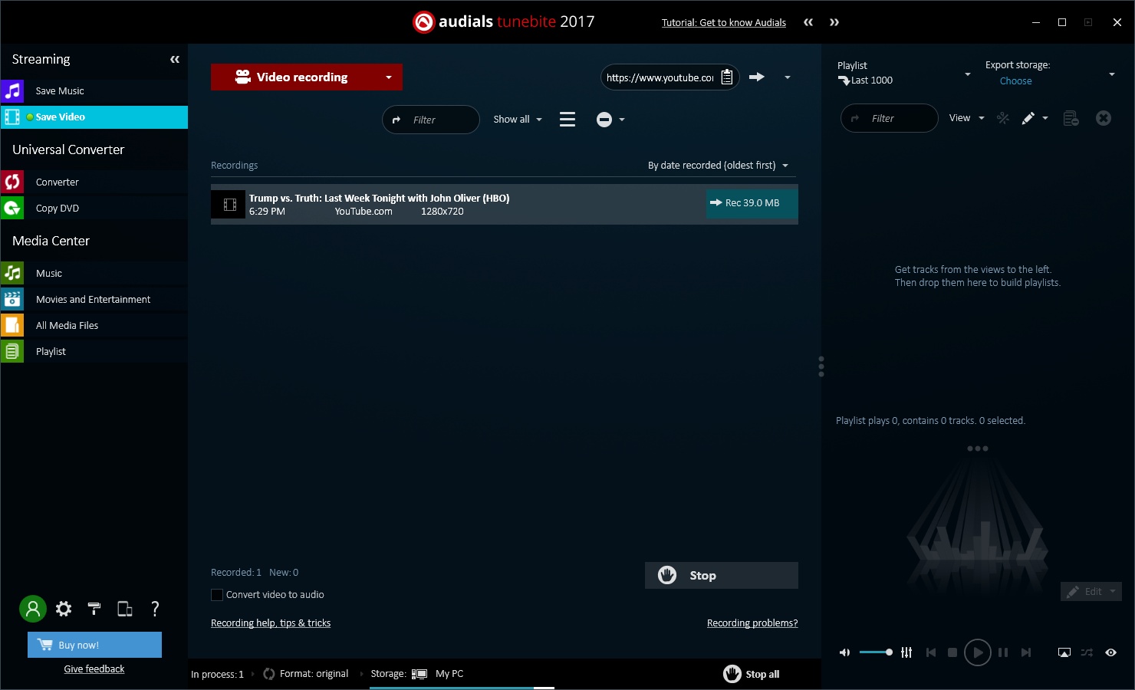Click the clear playlist X icon
This screenshot has width=1135, height=690.
coord(1104,118)
